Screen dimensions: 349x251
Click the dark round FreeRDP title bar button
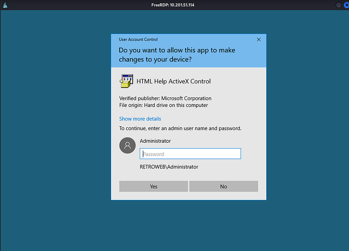[339, 5]
